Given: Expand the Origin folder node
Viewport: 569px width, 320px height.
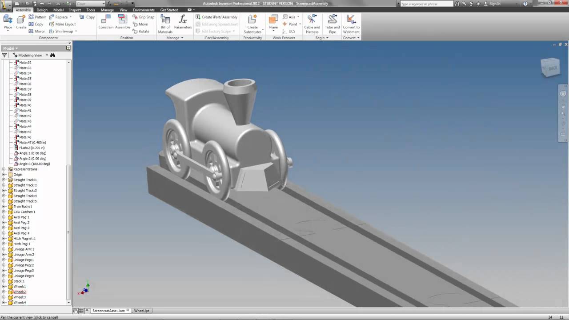Looking at the screenshot, I should [x=4, y=174].
